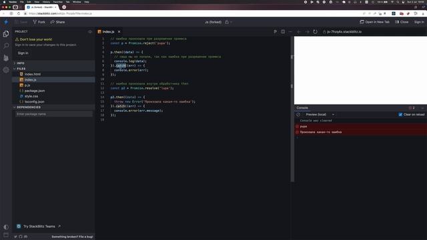Viewport: 427px width, 240px height.
Task: Open preview in New Tab
Action: [x=374, y=22]
